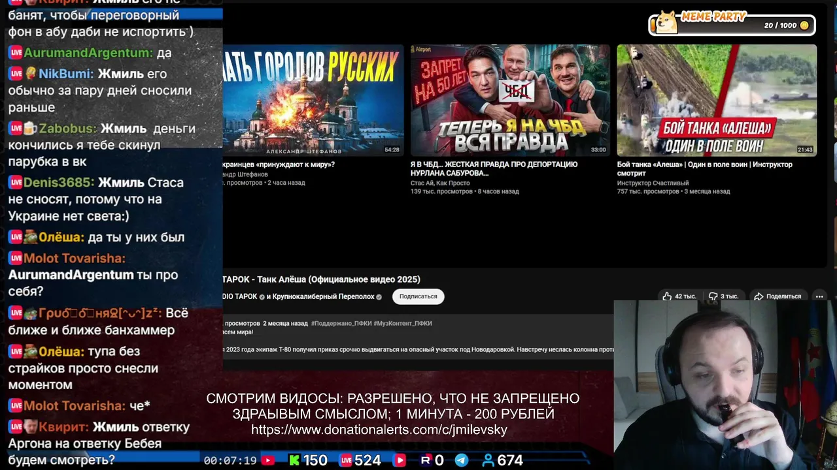The width and height of the screenshot is (837, 470).
Task: Click the like button showing 42 тыс.
Action: click(679, 296)
